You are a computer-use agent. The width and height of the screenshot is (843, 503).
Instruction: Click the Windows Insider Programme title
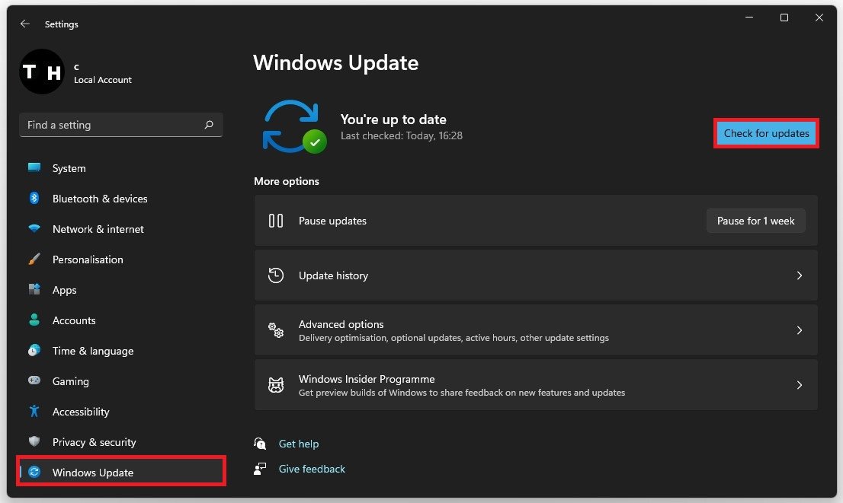[x=367, y=379]
